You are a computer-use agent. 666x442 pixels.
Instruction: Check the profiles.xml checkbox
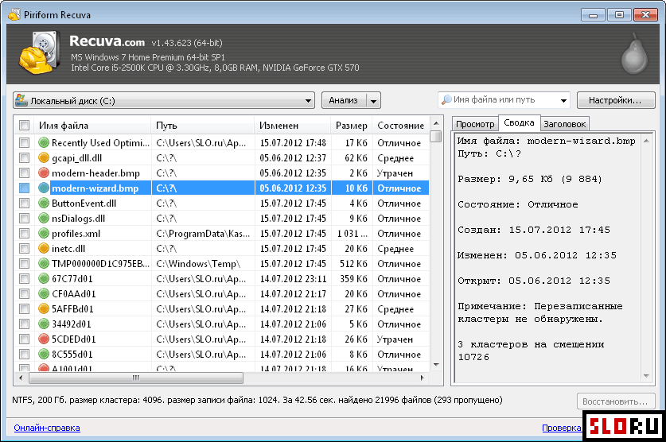(24, 233)
